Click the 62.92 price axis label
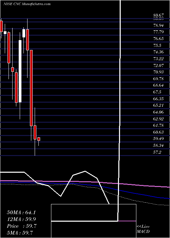Viewport: 170px width, 238px height. (158, 119)
